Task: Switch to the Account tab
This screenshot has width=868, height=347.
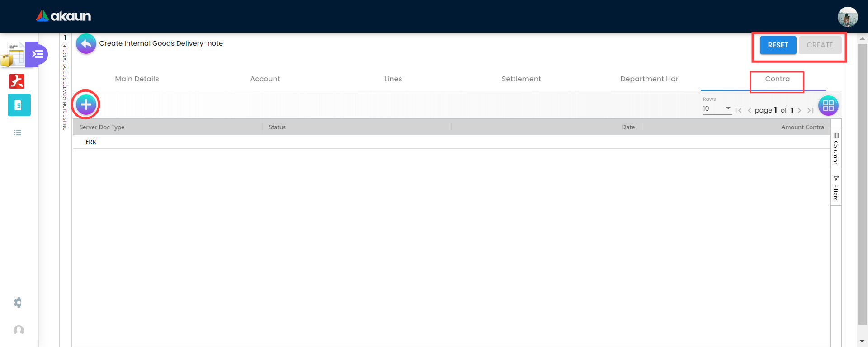Action: point(265,79)
